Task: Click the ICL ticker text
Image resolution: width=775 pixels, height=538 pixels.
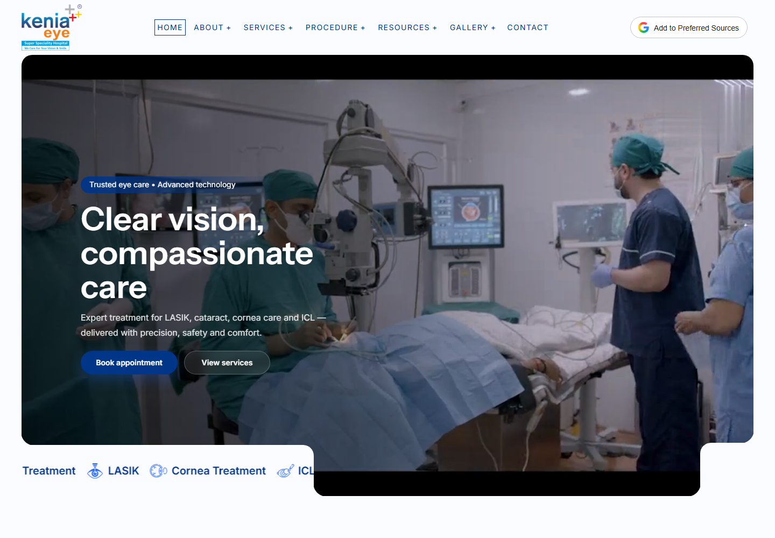Action: click(x=306, y=471)
